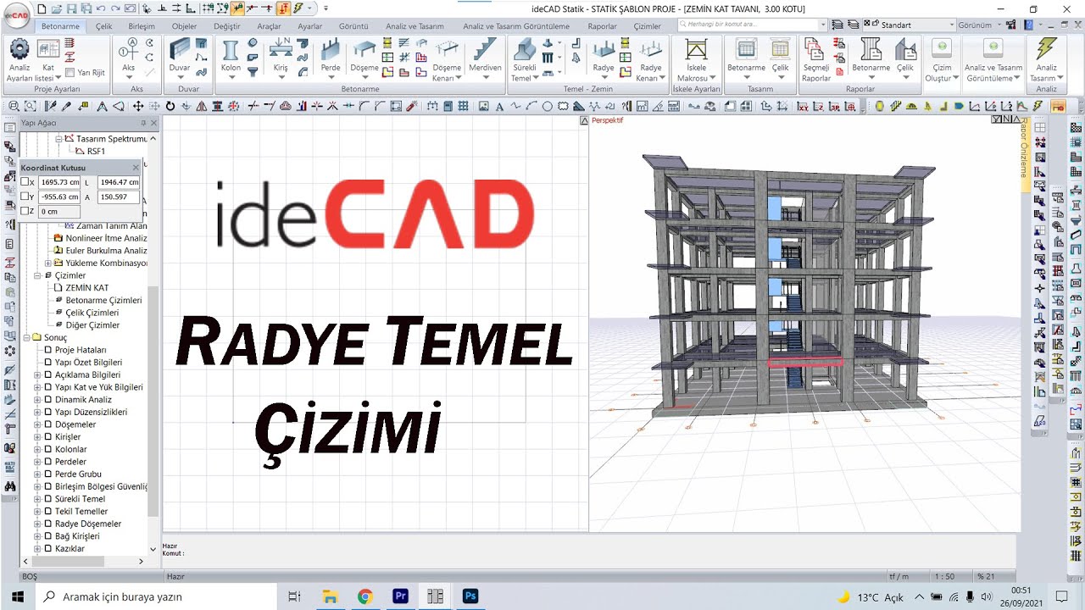Open Premiere Pro from the taskbar
The width and height of the screenshot is (1085, 610).
pos(400,596)
